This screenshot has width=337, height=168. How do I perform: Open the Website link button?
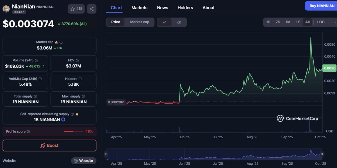pyautogui.click(x=83, y=161)
